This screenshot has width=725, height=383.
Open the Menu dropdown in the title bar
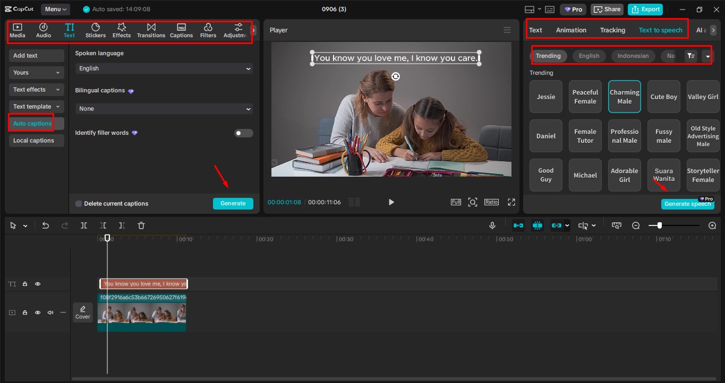tap(56, 9)
